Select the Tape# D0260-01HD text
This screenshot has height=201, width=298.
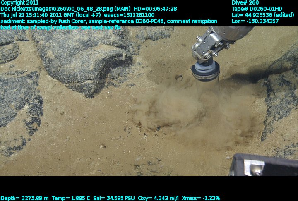[x=257, y=9]
